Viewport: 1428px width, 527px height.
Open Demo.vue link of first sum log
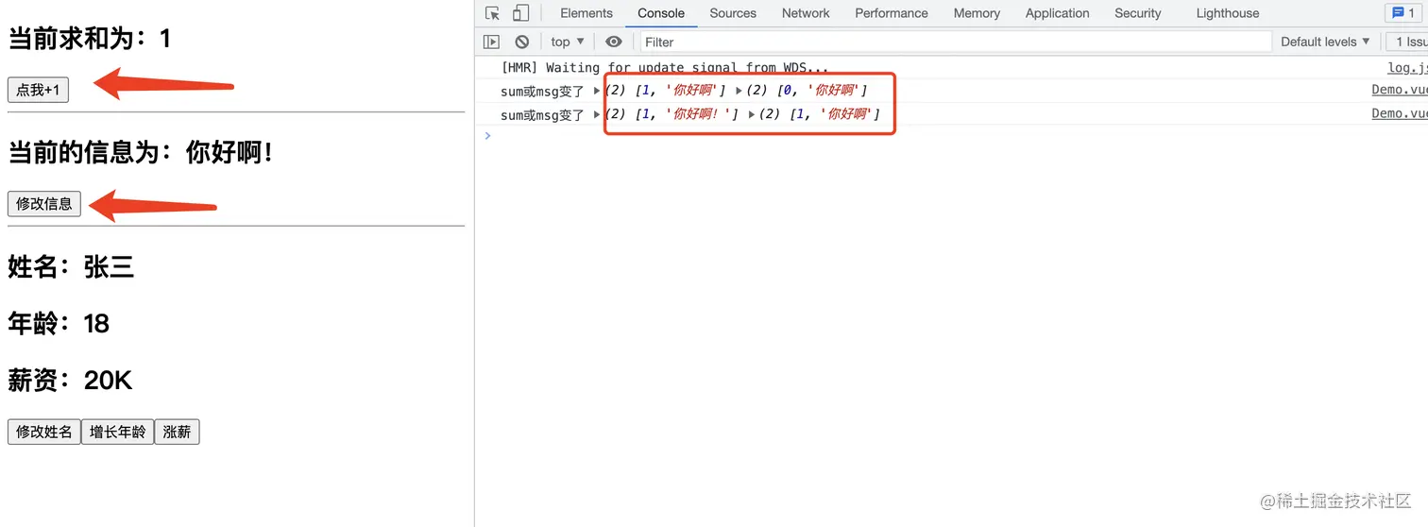pos(1400,90)
